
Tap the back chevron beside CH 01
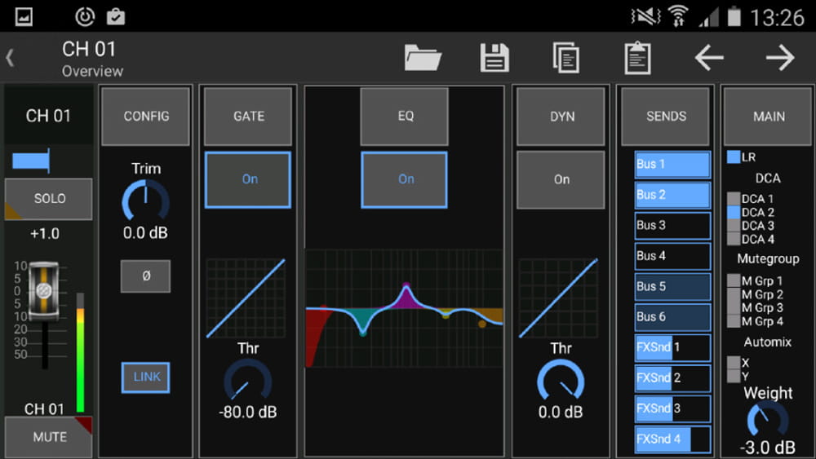click(x=10, y=57)
